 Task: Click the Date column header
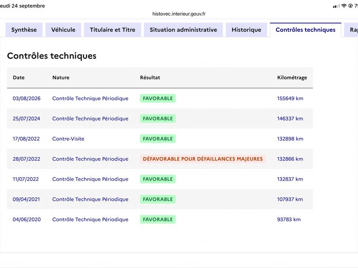tap(19, 77)
